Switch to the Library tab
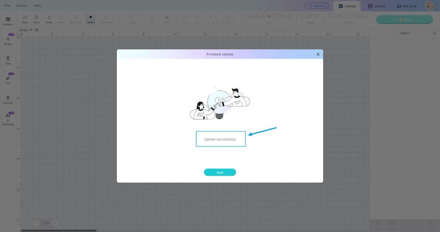The image size is (440, 232). coord(376,6)
